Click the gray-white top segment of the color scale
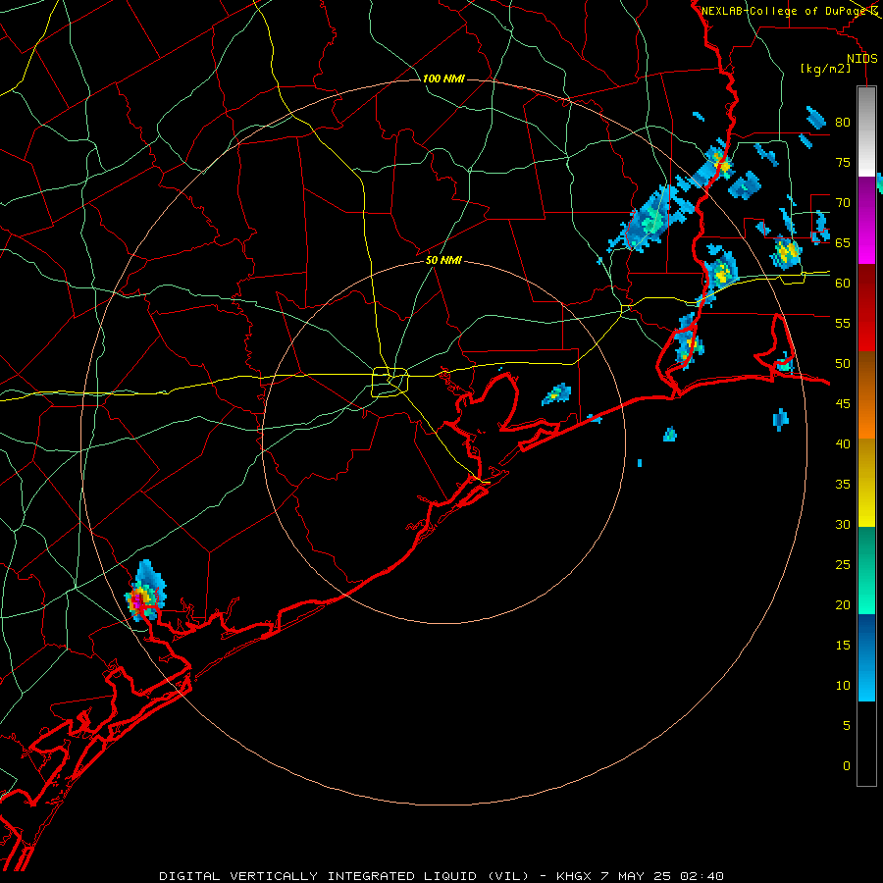 (866, 131)
